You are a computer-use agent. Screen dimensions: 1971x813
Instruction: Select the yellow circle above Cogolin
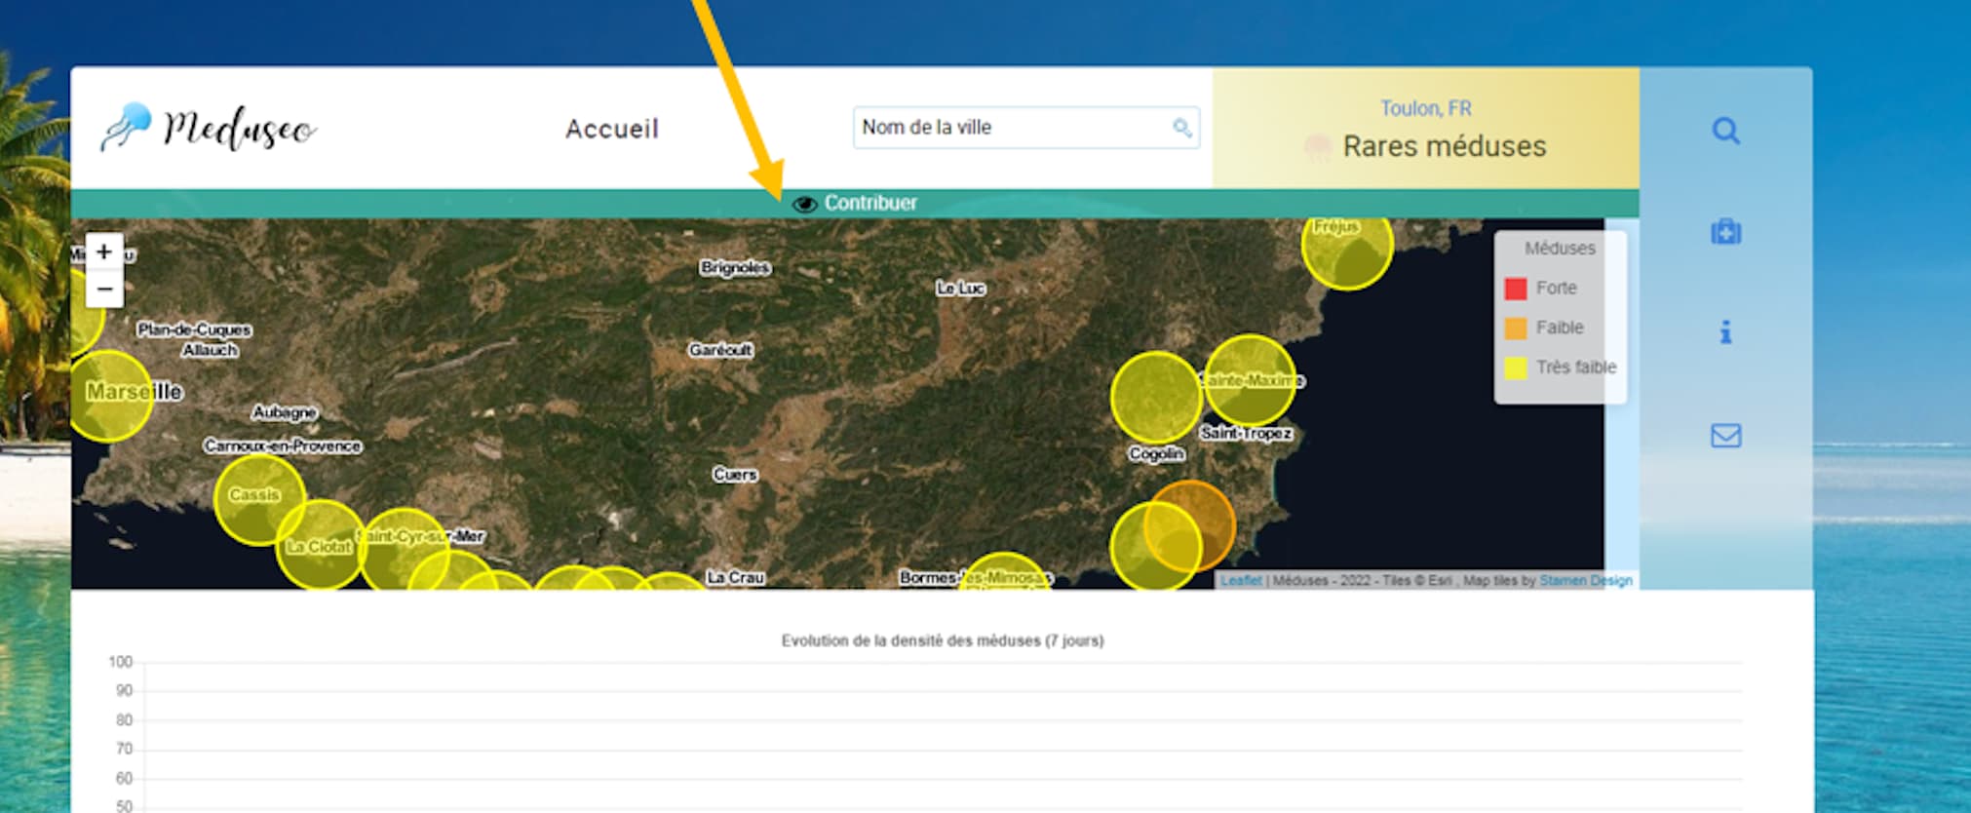coord(1156,397)
